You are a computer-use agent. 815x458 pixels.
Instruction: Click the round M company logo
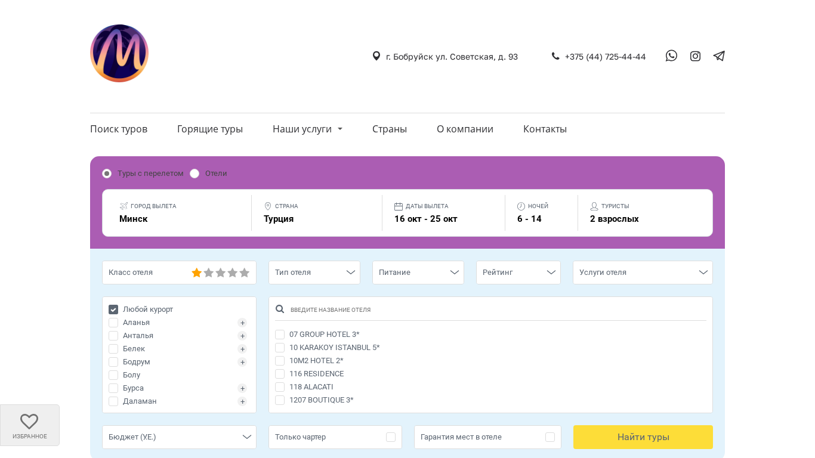(x=119, y=54)
